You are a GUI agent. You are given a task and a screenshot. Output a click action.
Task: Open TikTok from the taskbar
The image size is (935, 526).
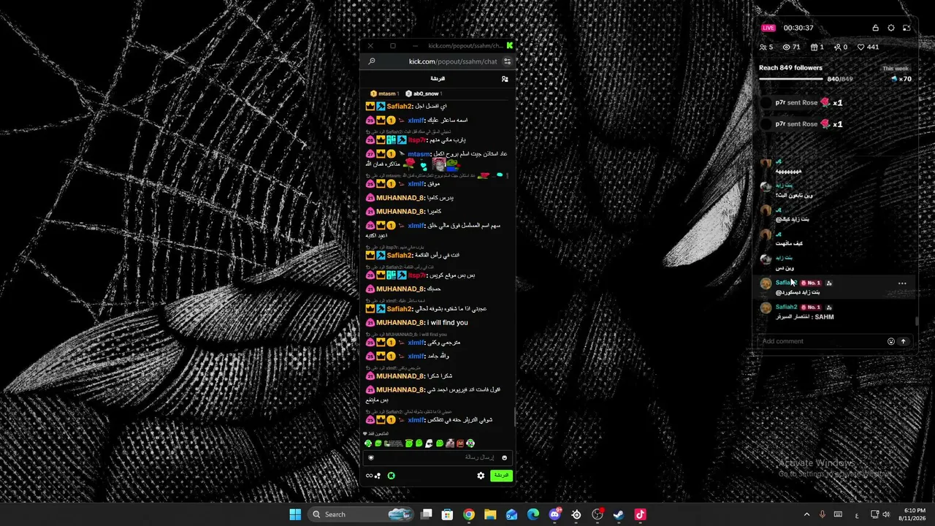click(640, 514)
